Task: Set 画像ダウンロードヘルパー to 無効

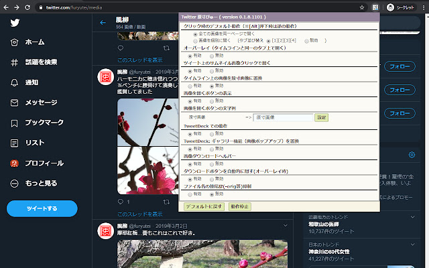Action: click(x=212, y=164)
